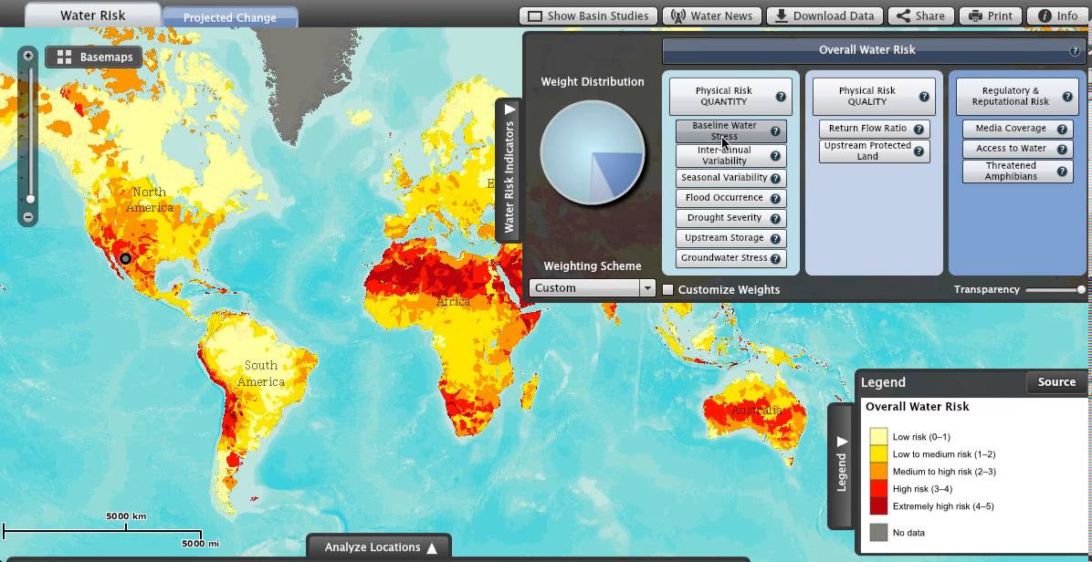Click the zoom slider handle

(30, 199)
